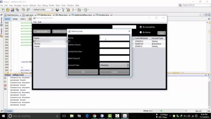Collapse the code fold at line 561
Image resolution: width=211 pixels, height=119 pixels.
coord(11,70)
